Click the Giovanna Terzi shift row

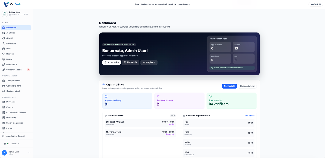(x=140, y=133)
